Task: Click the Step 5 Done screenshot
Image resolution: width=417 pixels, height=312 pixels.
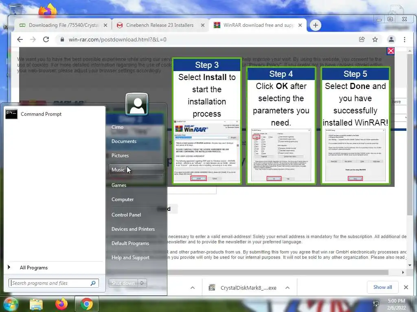Action: coord(355,156)
